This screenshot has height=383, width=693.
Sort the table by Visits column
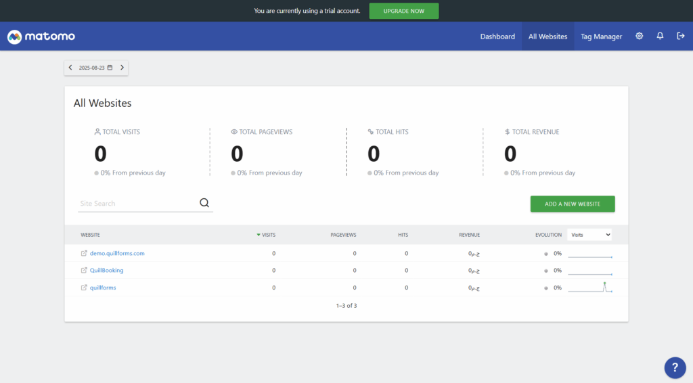[x=268, y=235]
